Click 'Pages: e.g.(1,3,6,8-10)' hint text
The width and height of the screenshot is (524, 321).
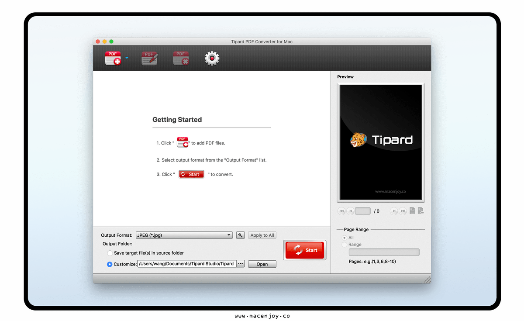[372, 262]
